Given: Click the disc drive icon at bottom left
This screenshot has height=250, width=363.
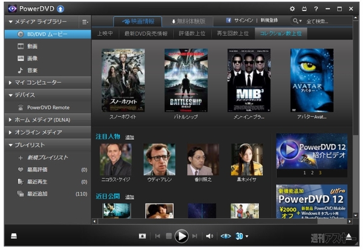Looking at the screenshot, I should (x=14, y=236).
